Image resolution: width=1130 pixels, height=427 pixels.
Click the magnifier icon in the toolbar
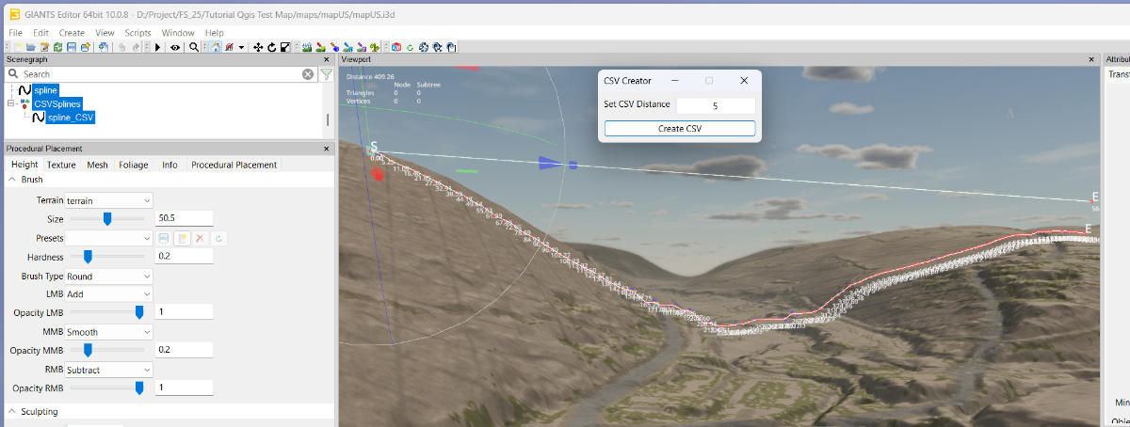coord(194,47)
